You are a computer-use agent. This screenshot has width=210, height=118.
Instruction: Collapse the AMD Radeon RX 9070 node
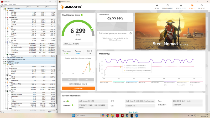tap(3, 63)
